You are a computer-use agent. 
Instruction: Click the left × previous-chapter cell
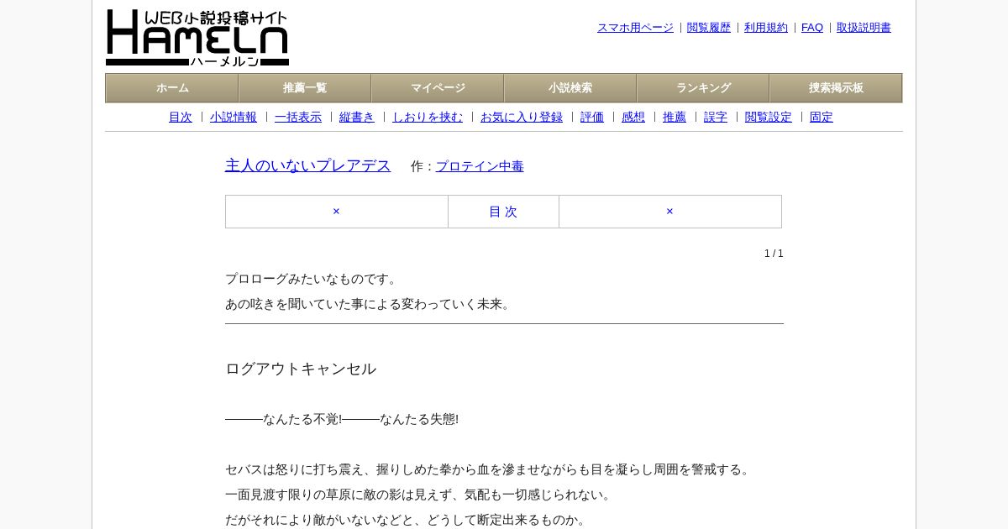tap(337, 212)
